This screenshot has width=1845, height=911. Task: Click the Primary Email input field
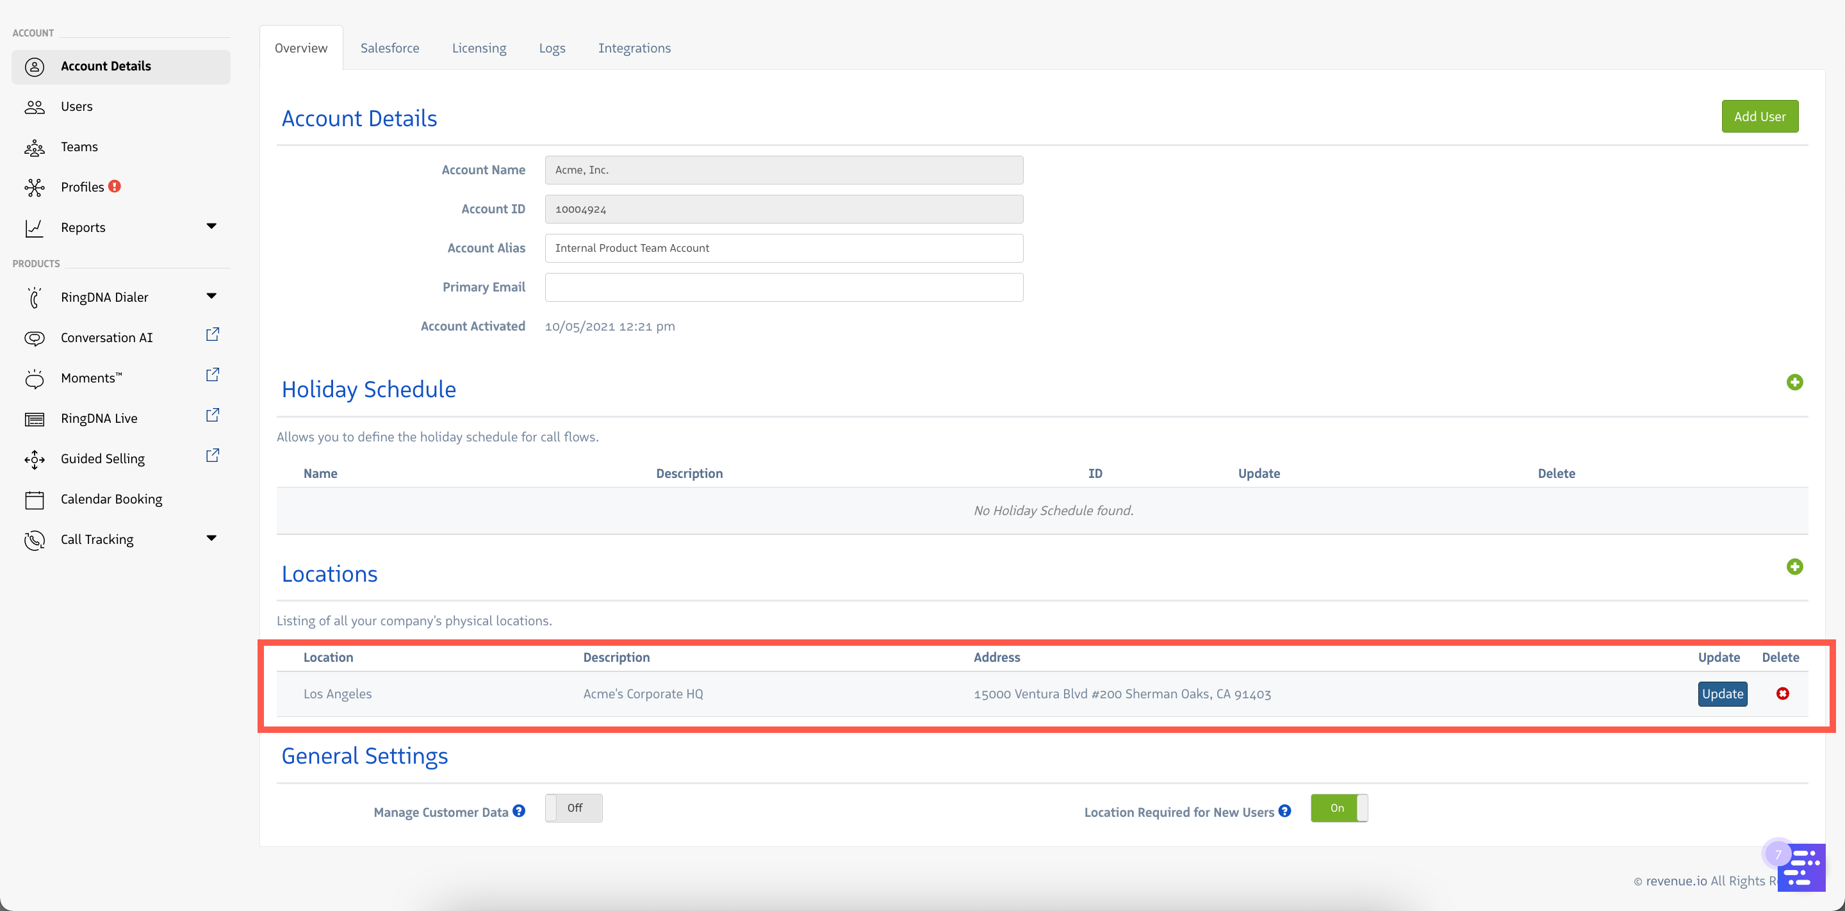pos(783,287)
